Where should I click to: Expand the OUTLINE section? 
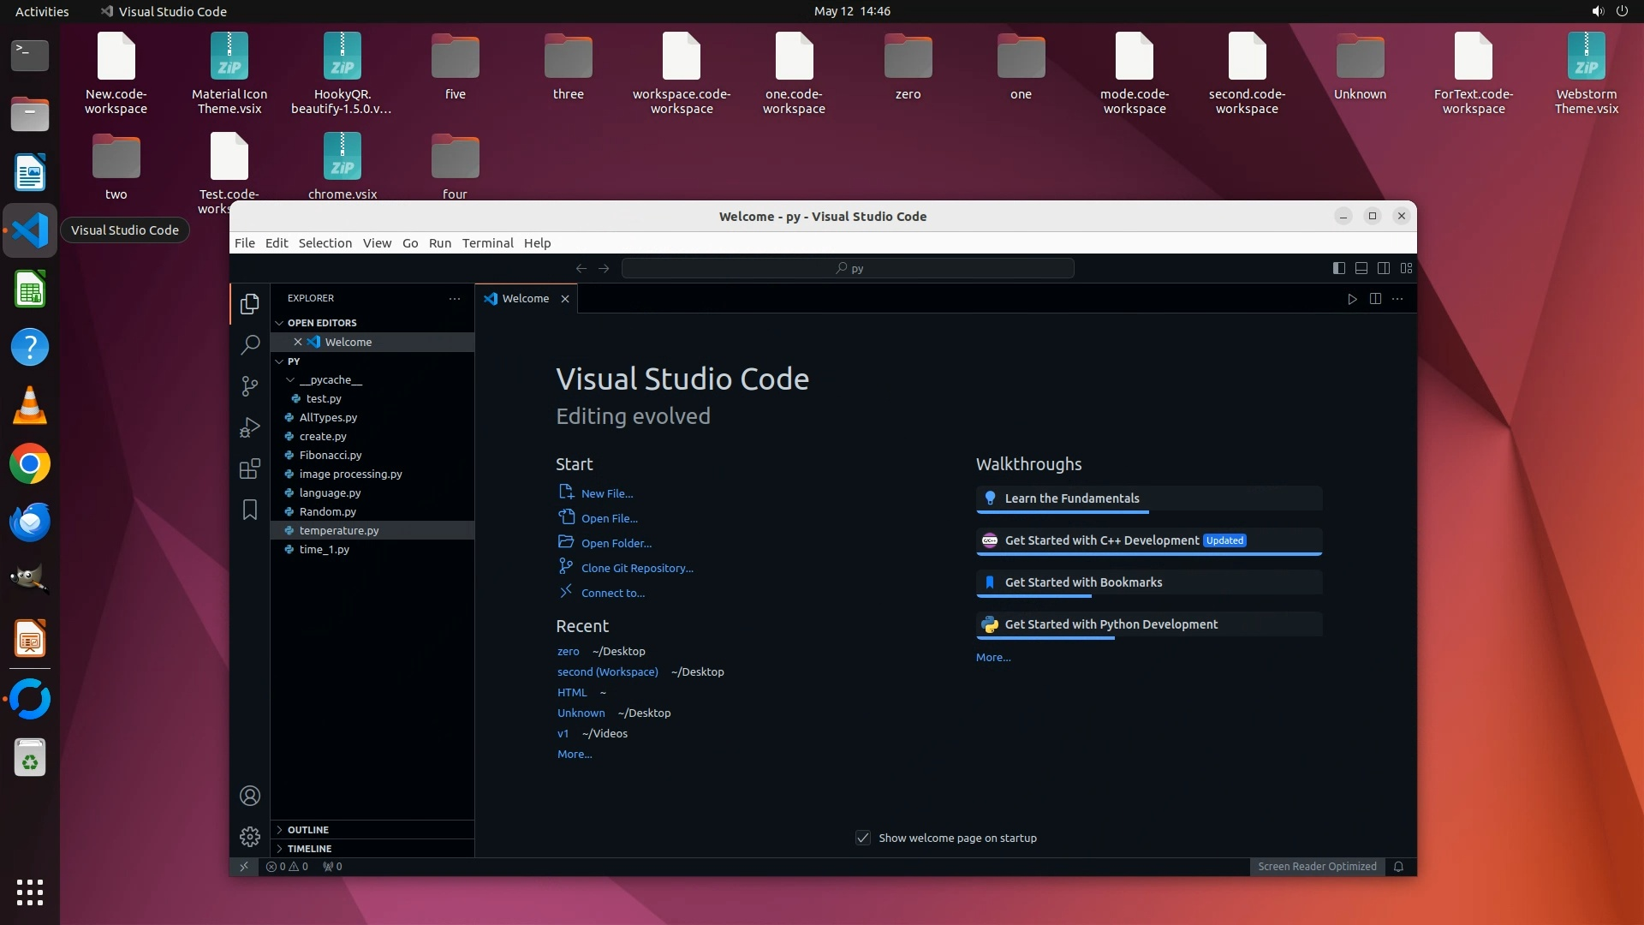[307, 830]
